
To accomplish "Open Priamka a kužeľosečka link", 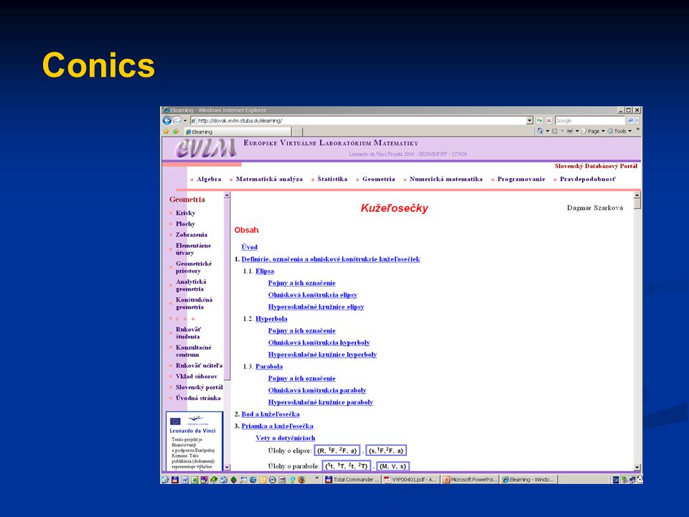I will point(277,426).
